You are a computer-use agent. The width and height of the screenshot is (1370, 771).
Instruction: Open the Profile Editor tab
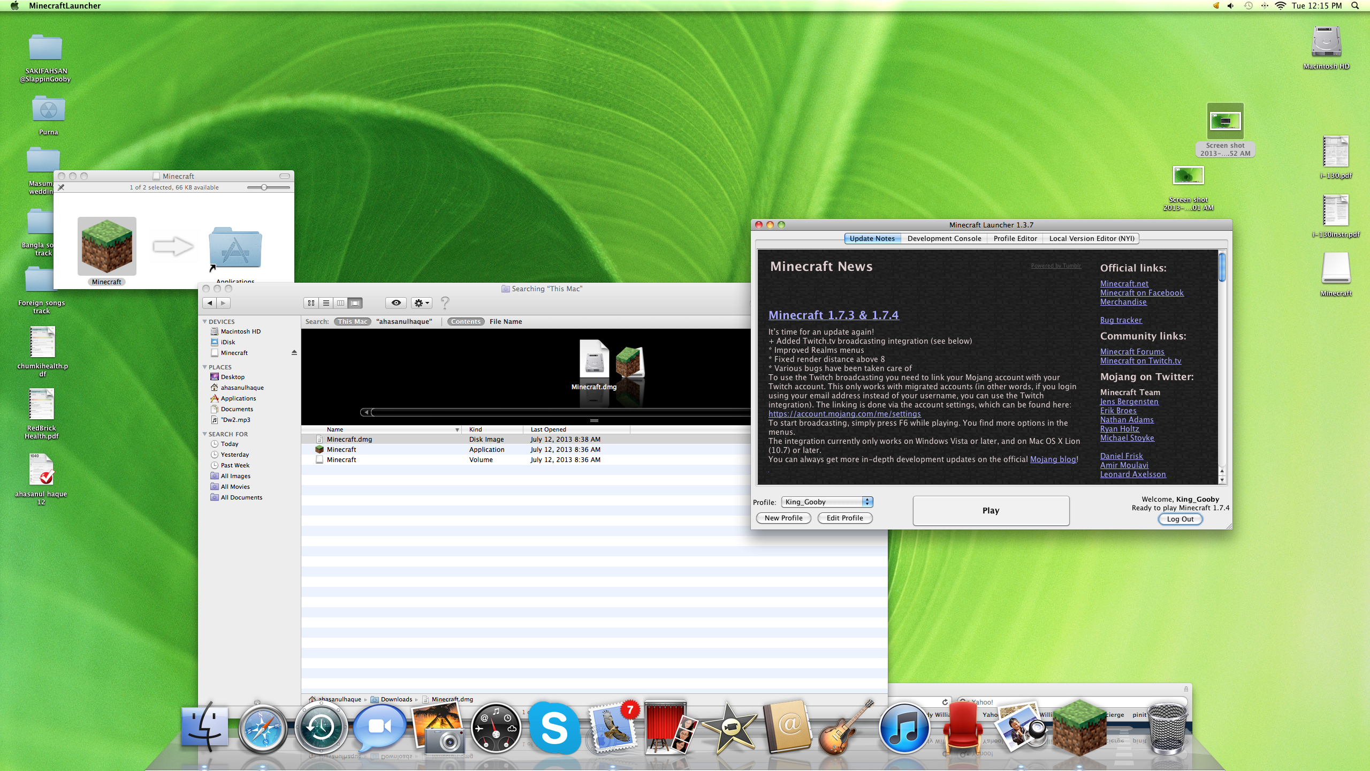tap(1015, 239)
